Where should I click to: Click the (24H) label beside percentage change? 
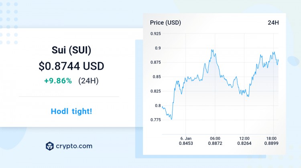click(88, 81)
